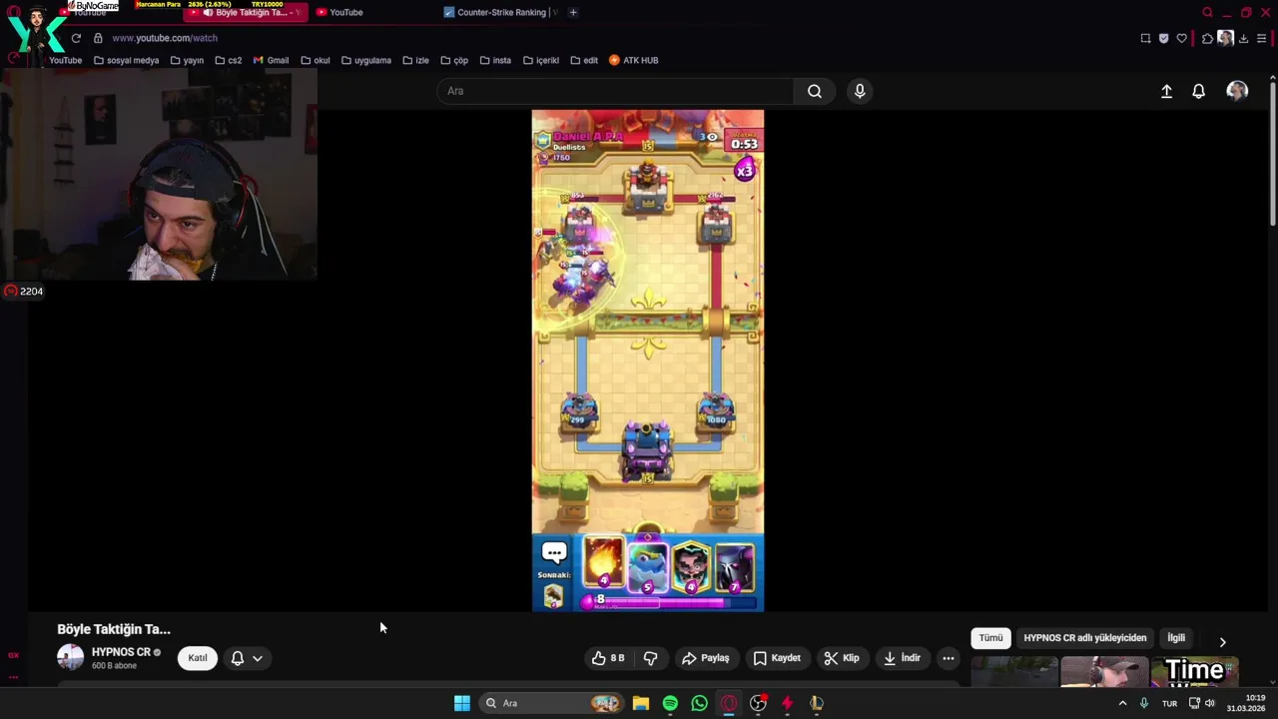This screenshot has width=1278, height=719.
Task: Select the İlgili filter chip
Action: point(1177,638)
